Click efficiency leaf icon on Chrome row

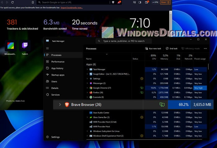pyautogui.click(x=142, y=88)
